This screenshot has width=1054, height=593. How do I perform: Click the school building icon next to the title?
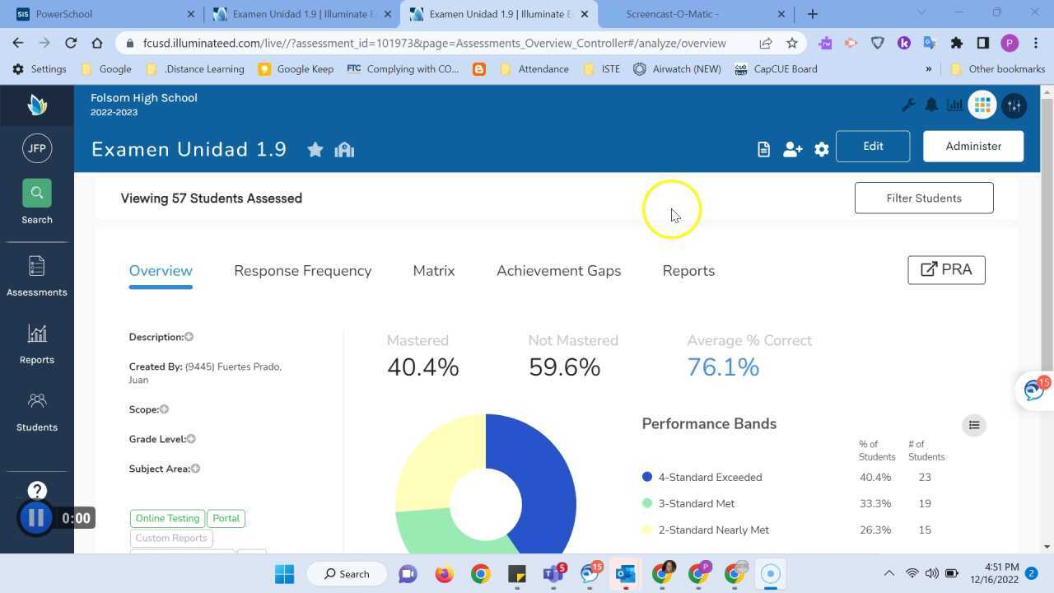click(344, 150)
